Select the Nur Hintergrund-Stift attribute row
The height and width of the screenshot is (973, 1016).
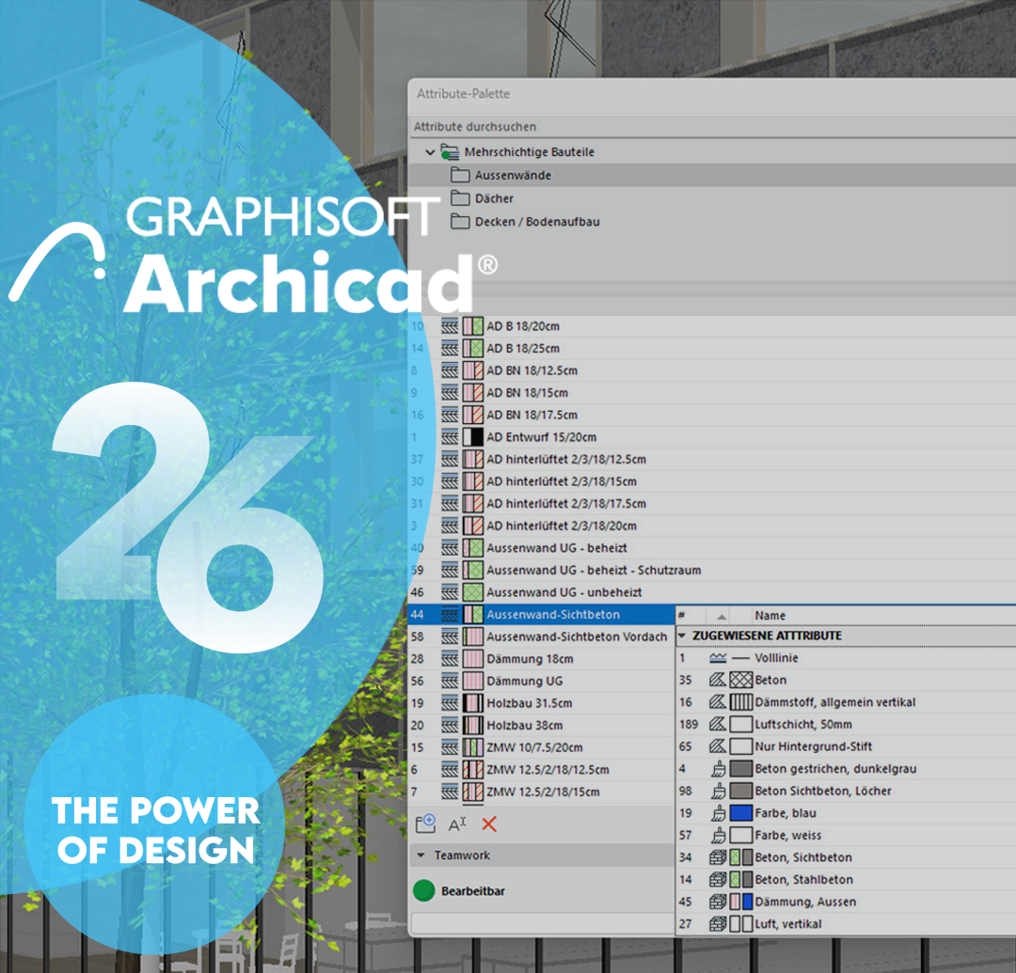coord(846,746)
